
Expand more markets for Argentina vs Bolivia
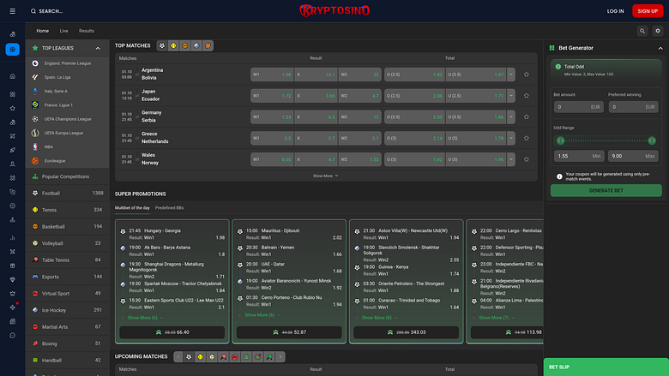click(510, 75)
